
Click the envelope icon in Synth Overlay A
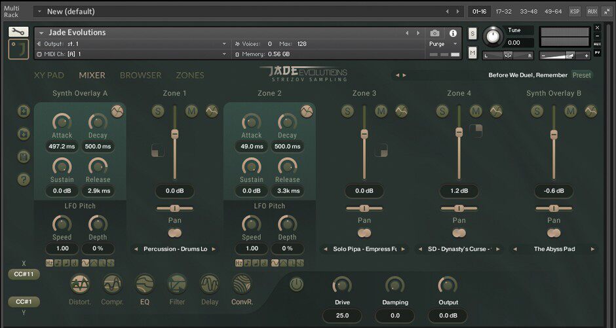pos(117,111)
